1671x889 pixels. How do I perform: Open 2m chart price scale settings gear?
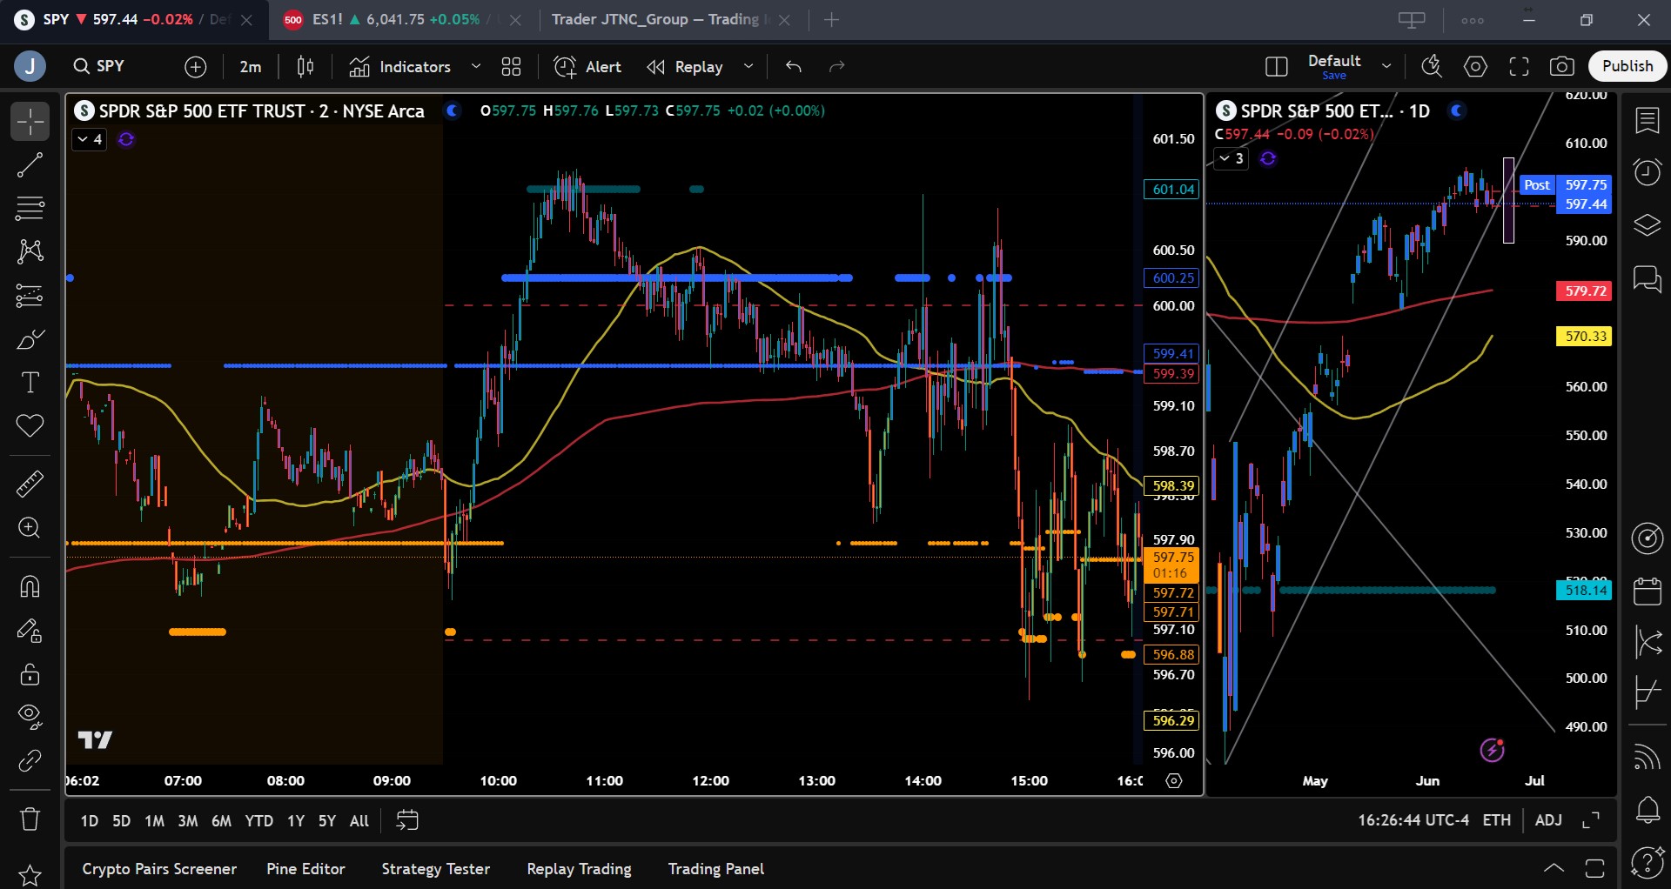pos(1174,781)
